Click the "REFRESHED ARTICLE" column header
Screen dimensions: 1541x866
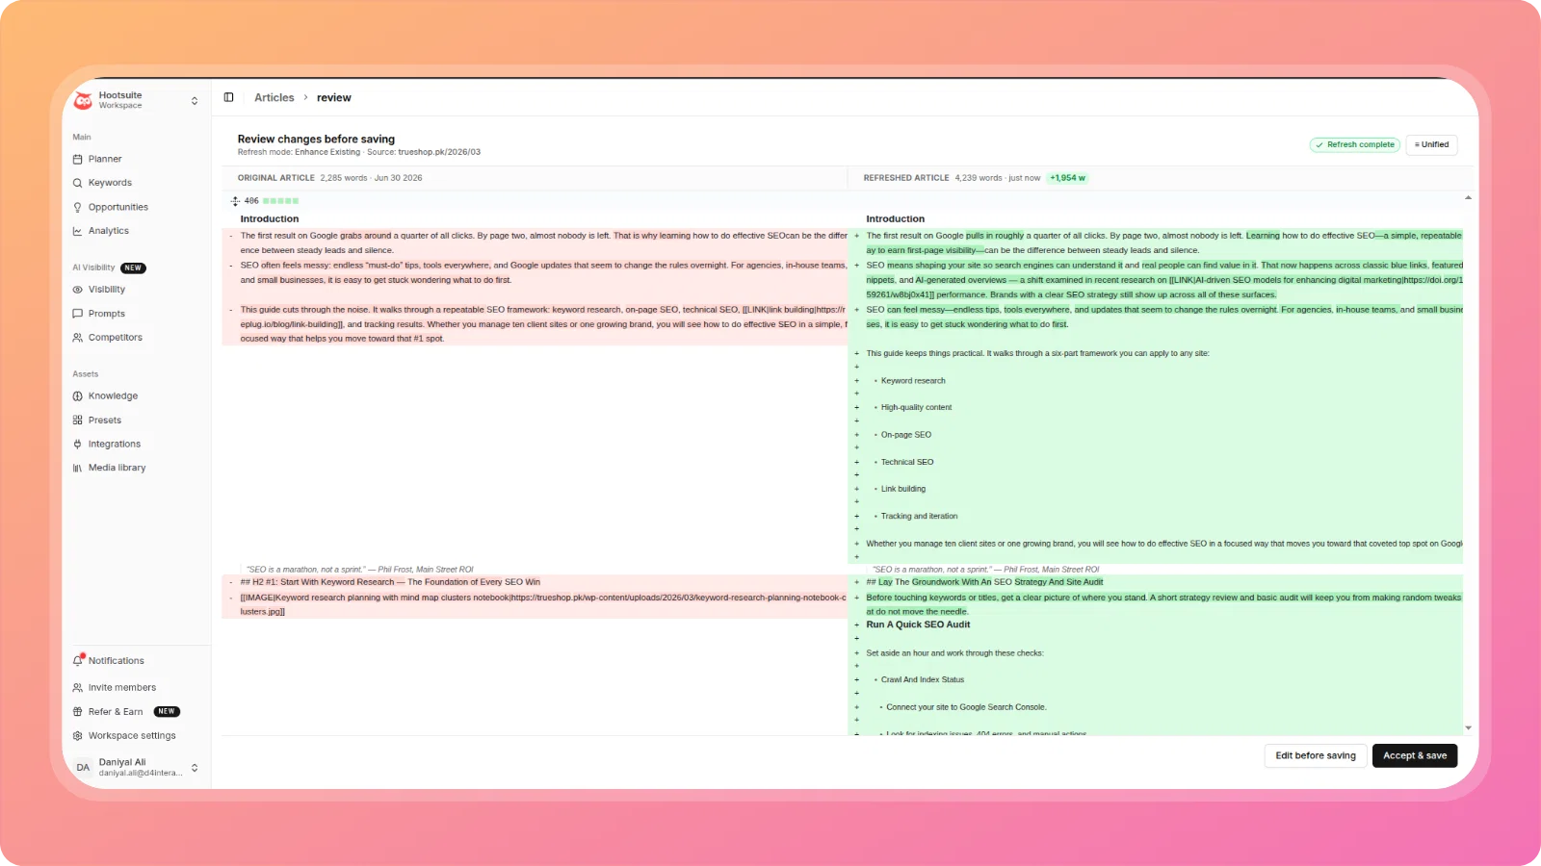click(906, 178)
